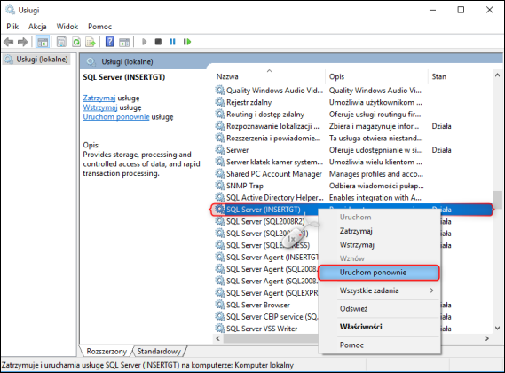This screenshot has height=373, width=505.
Task: Click the horizontal scrollbar left arrow
Action: coord(218,338)
